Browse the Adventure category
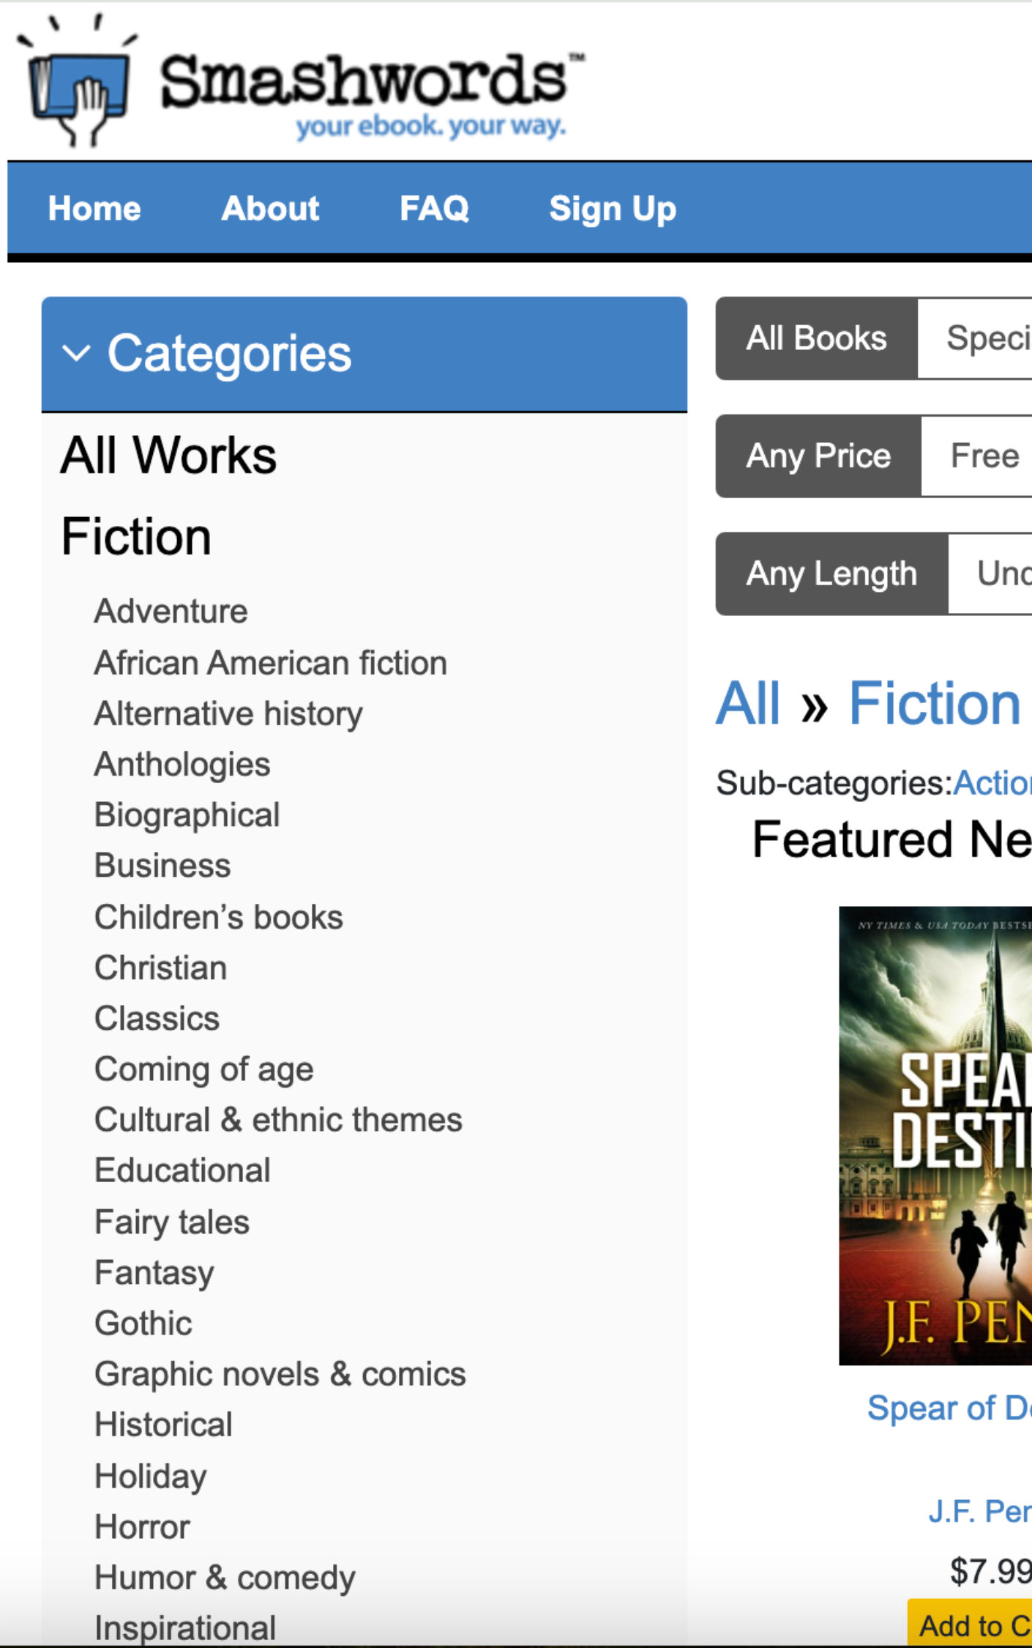This screenshot has height=1648, width=1032. 170,610
